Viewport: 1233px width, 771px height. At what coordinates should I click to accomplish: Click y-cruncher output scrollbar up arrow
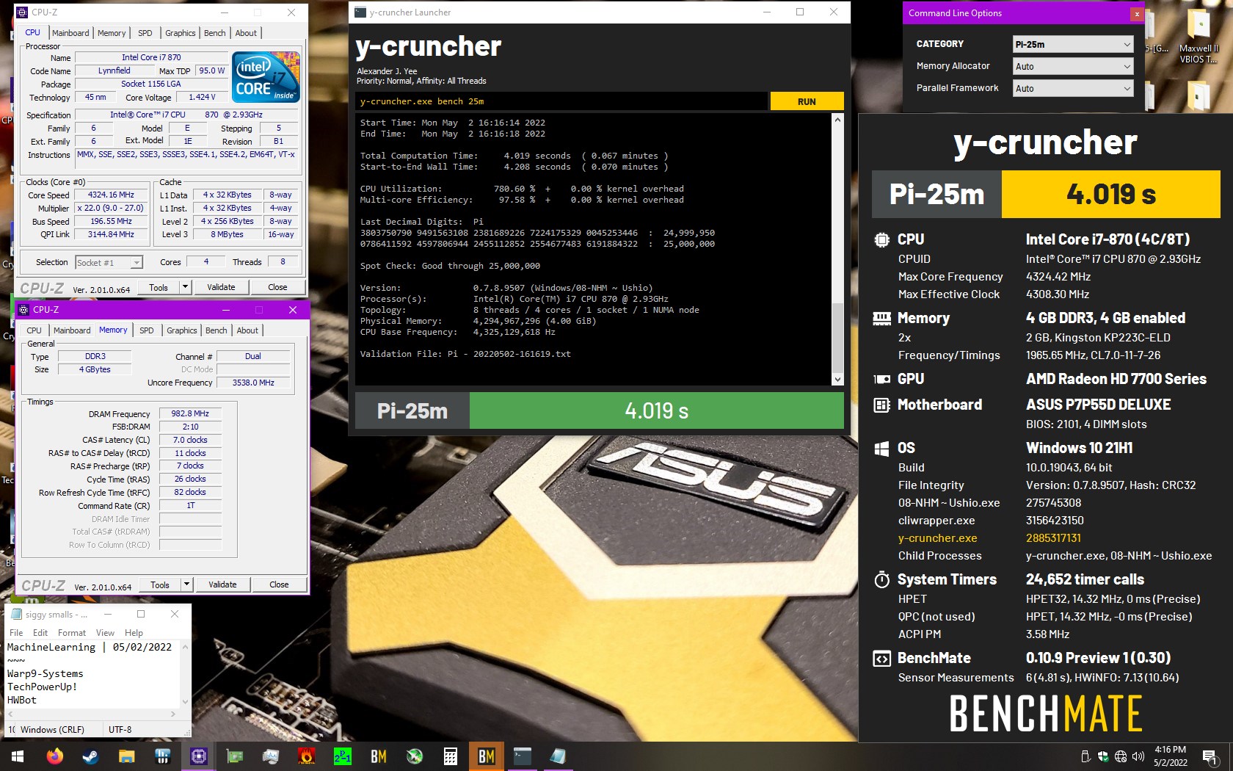coord(837,120)
